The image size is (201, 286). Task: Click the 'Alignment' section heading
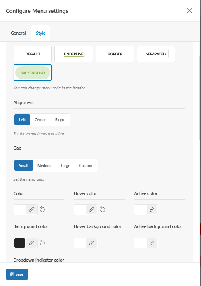point(23,102)
